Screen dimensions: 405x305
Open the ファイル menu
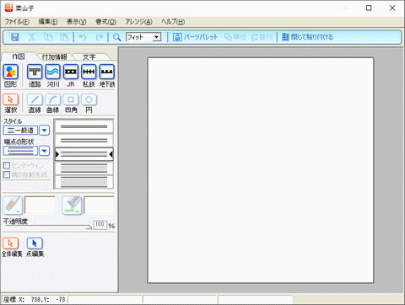tap(17, 22)
